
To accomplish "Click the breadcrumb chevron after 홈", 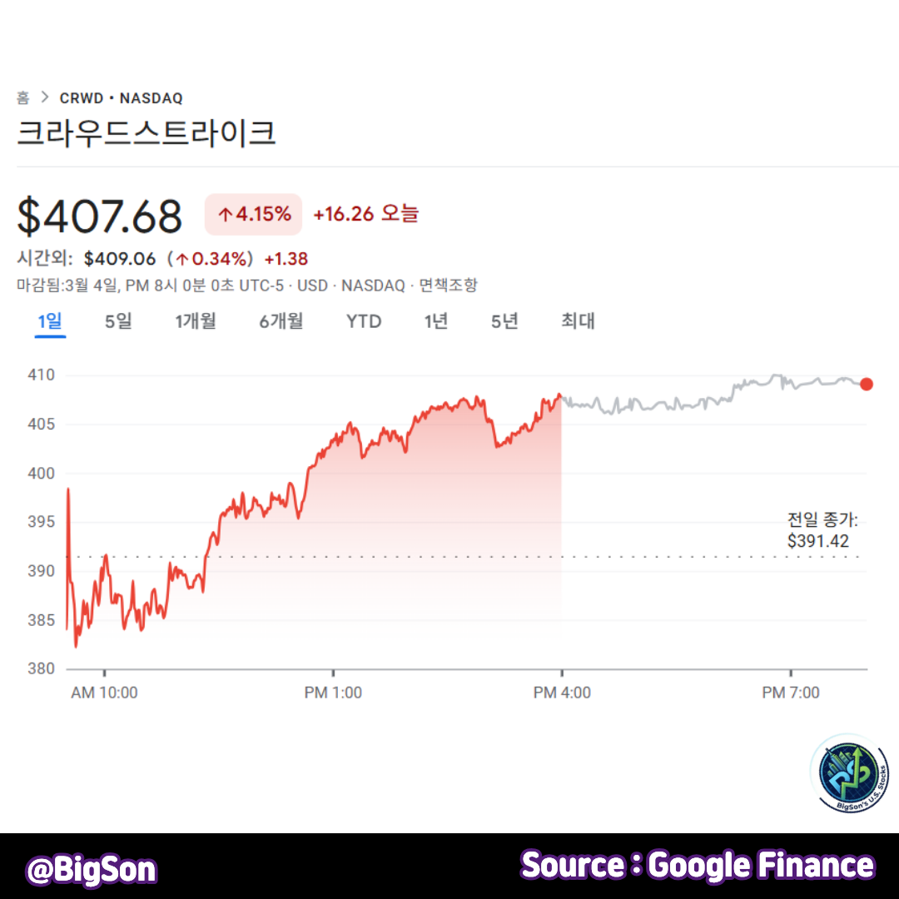I will coord(45,98).
